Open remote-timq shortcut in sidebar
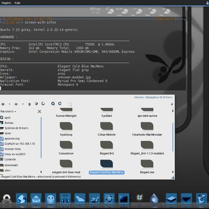Viewport: 209px width, 209px height. click(10, 149)
